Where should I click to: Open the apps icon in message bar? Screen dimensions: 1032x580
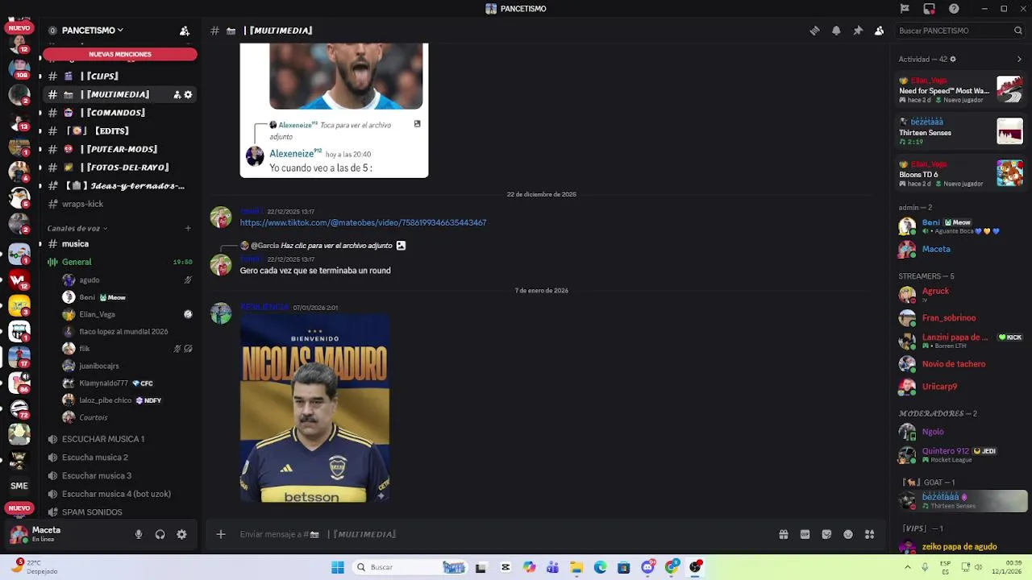(x=869, y=534)
